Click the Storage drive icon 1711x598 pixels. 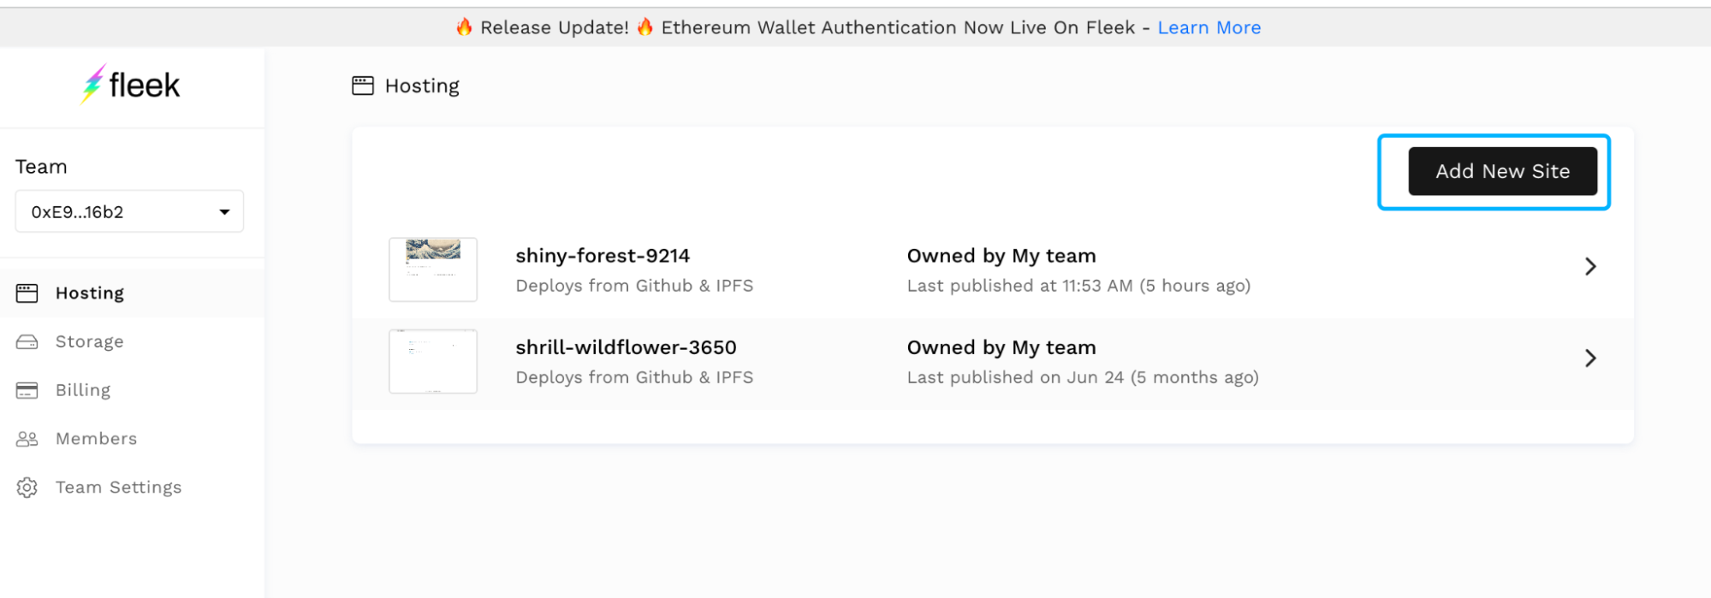pos(27,342)
